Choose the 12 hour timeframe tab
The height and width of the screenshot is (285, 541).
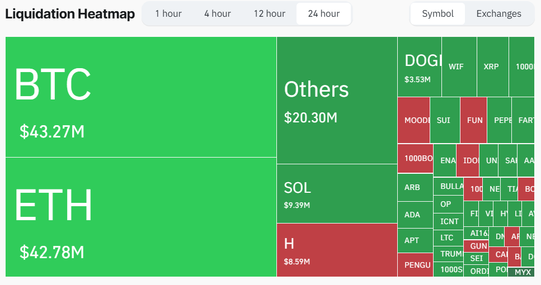(270, 13)
